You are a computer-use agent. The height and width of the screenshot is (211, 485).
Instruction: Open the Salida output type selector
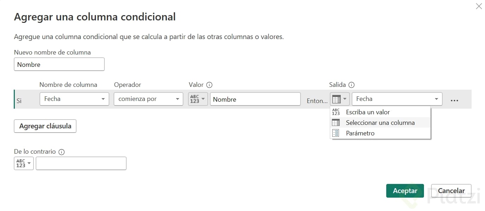(x=340, y=99)
